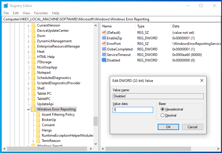The width and height of the screenshot is (222, 153).
Task: Expand the Heat key
Action: coord(28,52)
